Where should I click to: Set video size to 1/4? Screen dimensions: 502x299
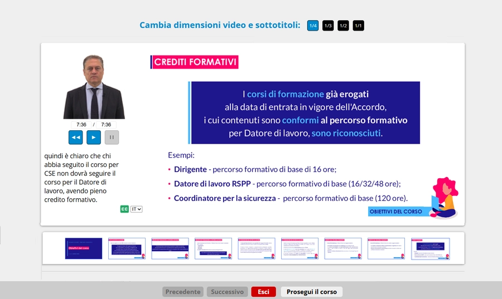pos(313,26)
